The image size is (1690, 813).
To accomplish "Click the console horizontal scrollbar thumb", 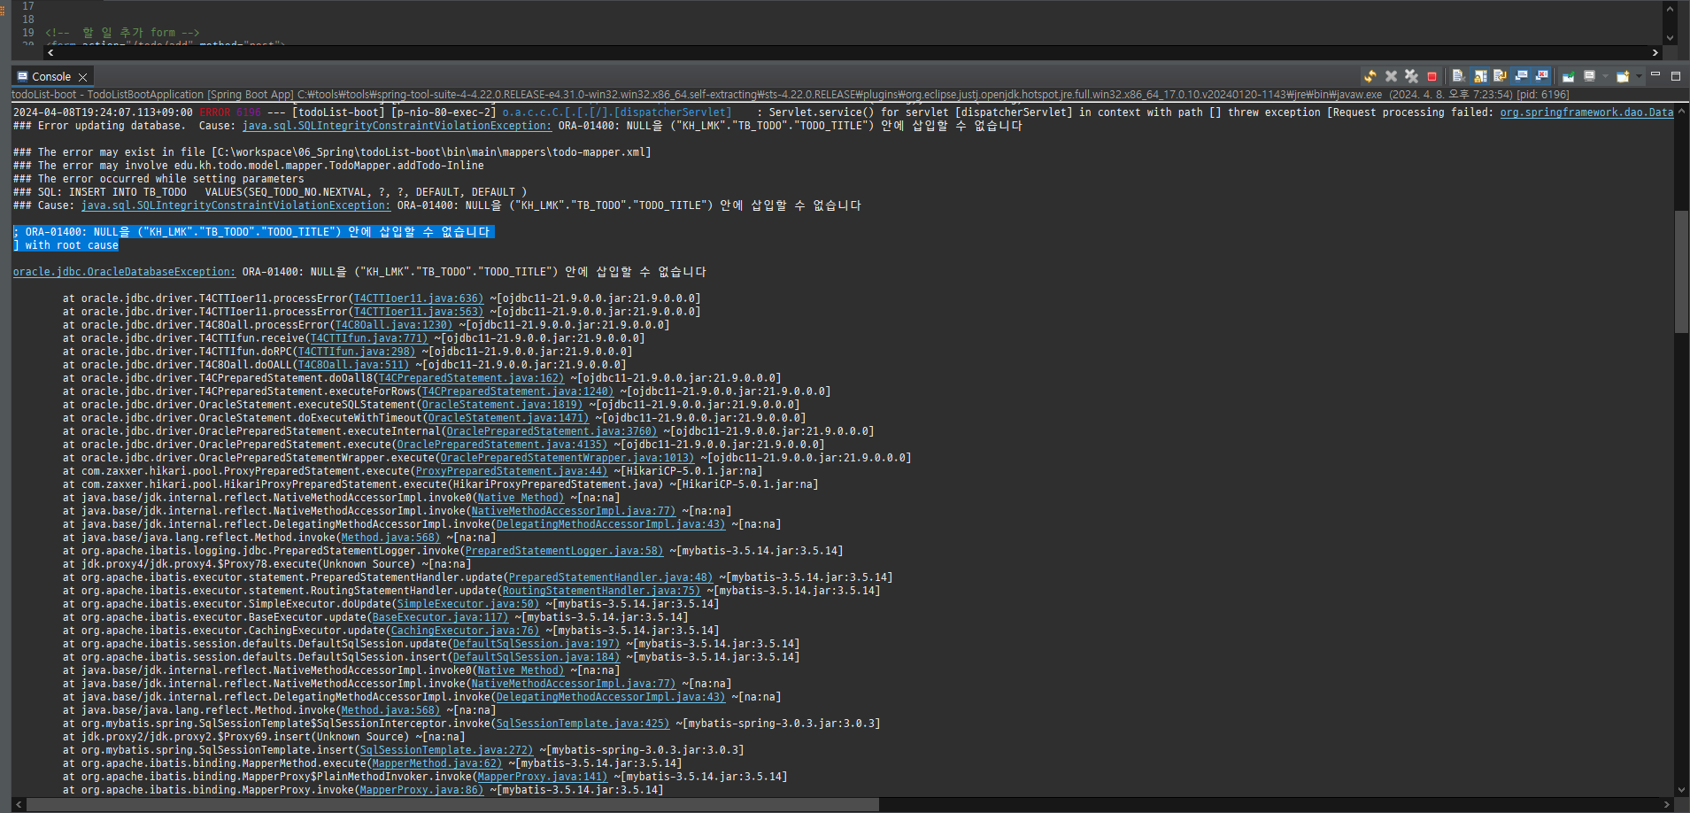I will click(453, 804).
